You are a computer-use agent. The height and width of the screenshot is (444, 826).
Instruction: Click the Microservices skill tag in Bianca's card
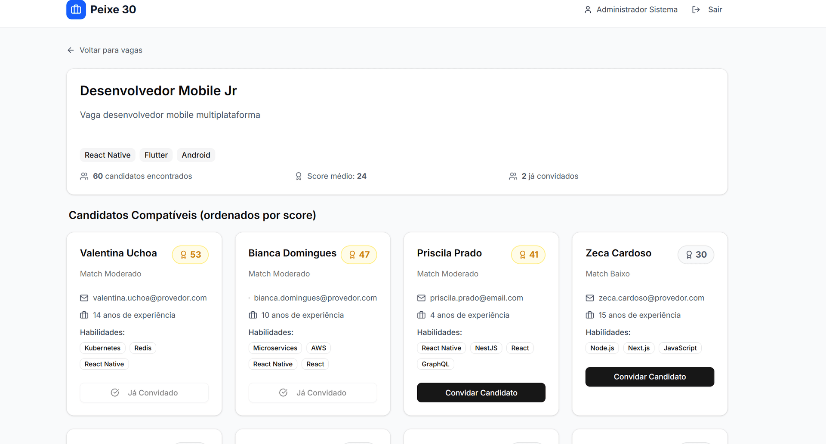[275, 348]
